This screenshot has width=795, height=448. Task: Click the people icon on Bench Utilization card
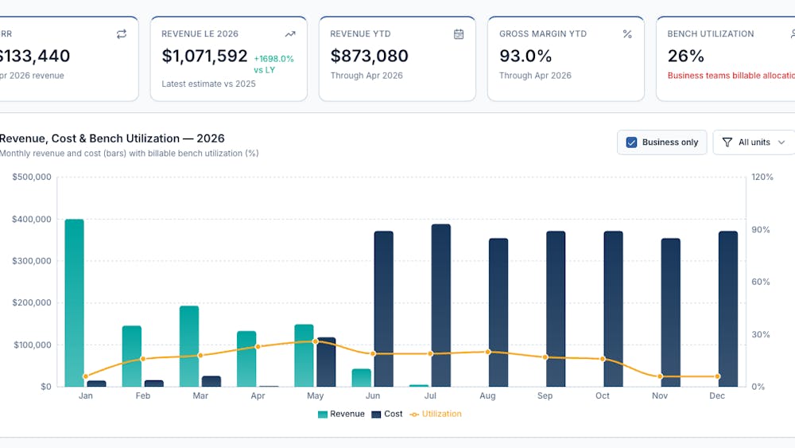(x=793, y=34)
